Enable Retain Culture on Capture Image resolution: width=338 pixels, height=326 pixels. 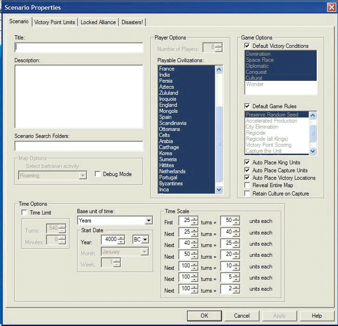(247, 194)
